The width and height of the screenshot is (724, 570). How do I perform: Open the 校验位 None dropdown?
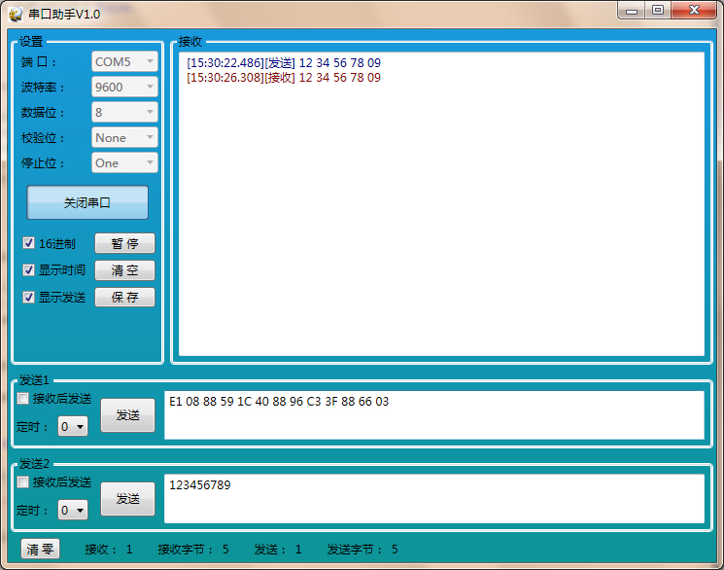point(124,138)
